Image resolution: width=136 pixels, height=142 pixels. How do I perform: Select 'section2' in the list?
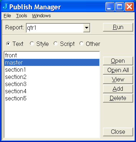point(52,77)
